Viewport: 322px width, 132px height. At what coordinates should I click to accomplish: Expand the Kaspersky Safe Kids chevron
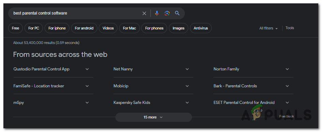[x=187, y=103]
